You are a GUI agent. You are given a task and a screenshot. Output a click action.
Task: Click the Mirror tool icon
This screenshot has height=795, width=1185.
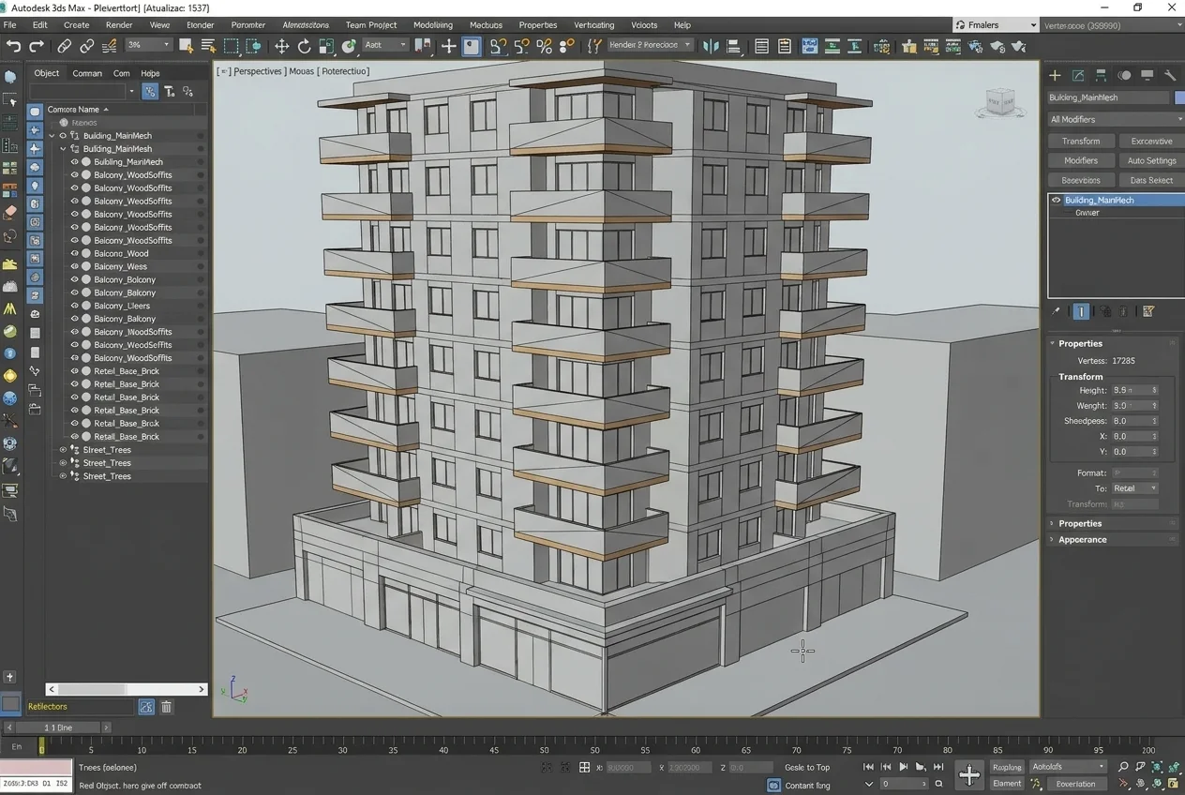[x=712, y=46]
